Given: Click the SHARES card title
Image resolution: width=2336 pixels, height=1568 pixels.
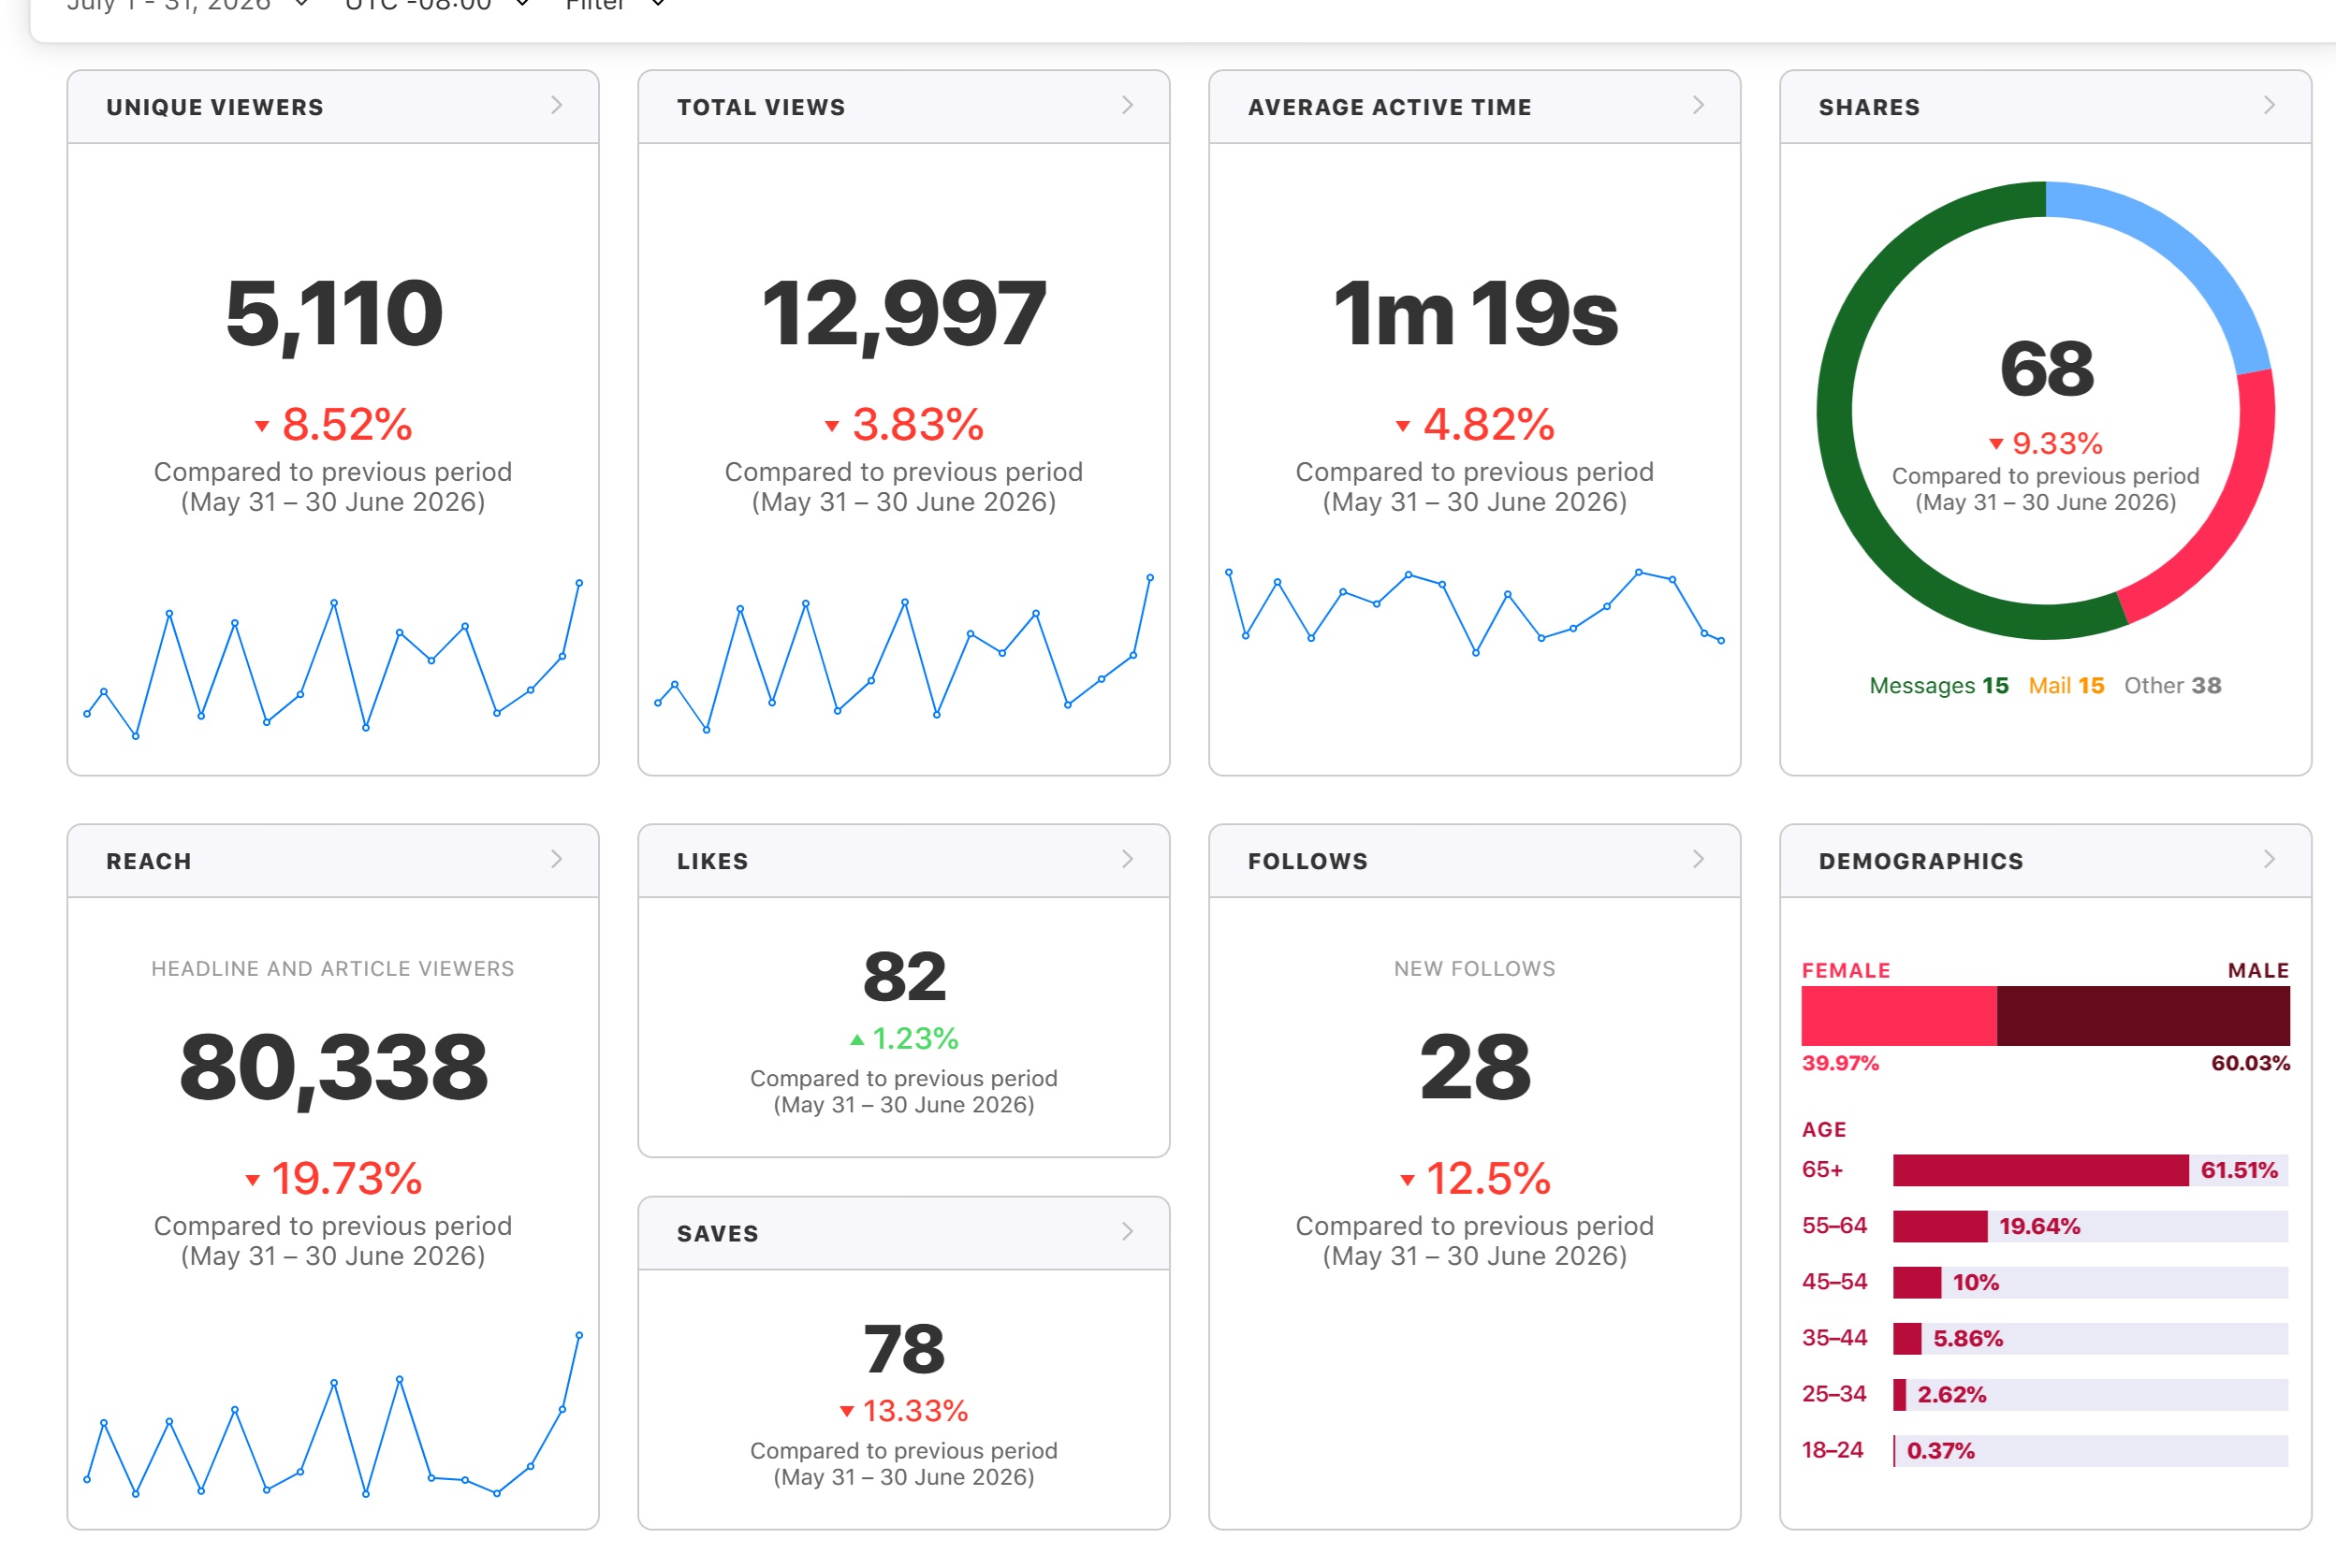Looking at the screenshot, I should [x=1869, y=107].
